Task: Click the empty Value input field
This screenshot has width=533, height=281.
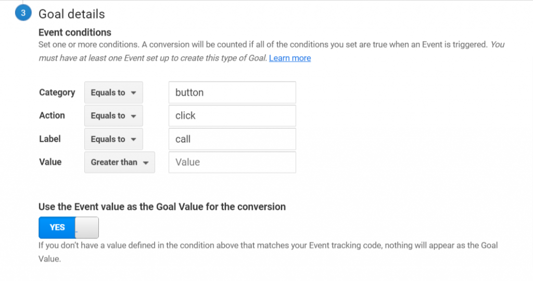Action: pos(232,162)
